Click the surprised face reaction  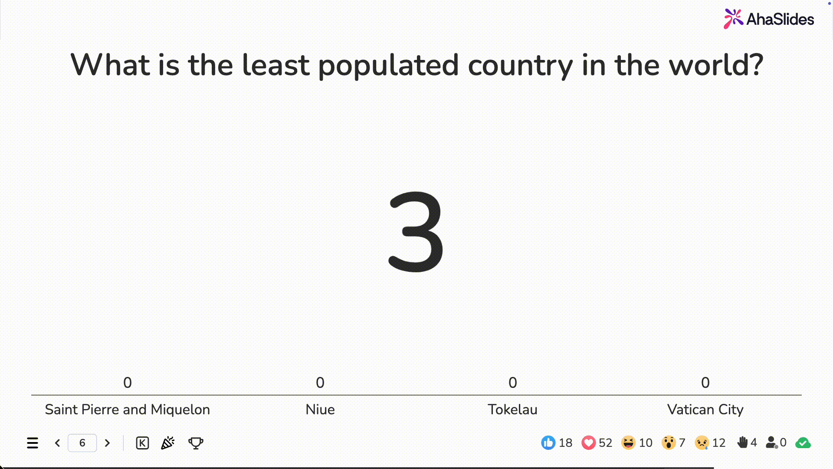pyautogui.click(x=669, y=443)
